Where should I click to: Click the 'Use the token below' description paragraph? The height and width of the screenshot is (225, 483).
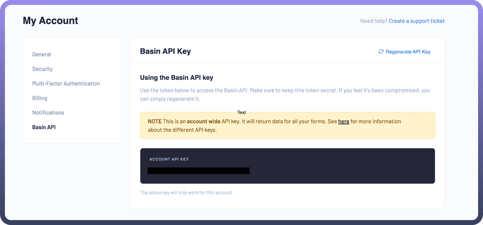(285, 94)
